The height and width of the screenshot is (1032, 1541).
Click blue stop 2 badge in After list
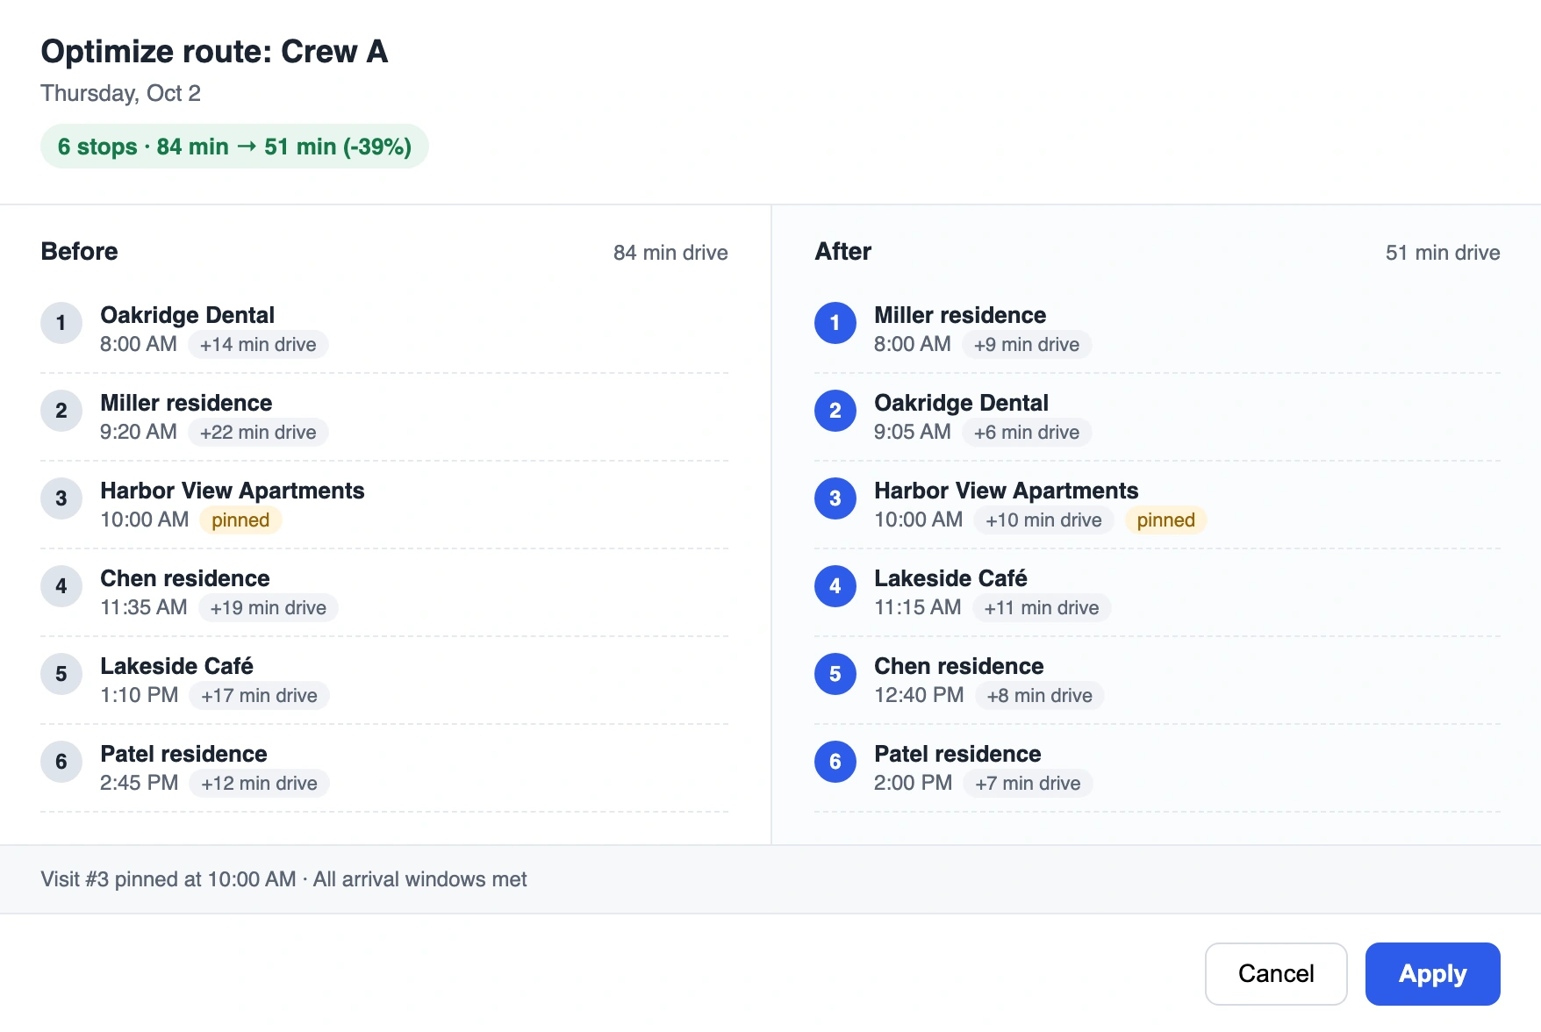click(x=835, y=411)
